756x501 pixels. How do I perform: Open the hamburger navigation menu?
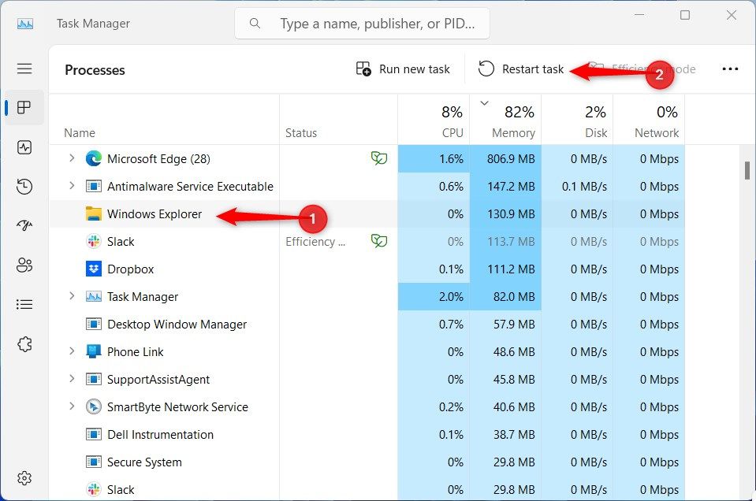click(x=24, y=69)
